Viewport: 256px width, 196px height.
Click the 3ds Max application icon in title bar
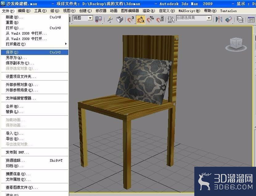coord(3,3)
